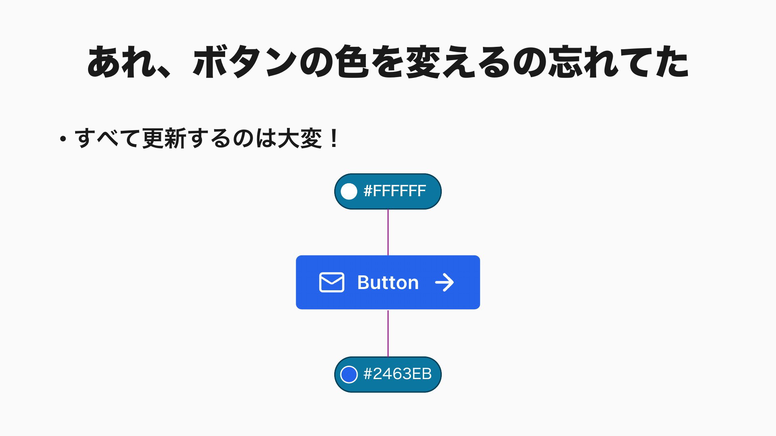This screenshot has width=776, height=436.
Task: Click the kanji 色 in the heading
Action: point(353,62)
